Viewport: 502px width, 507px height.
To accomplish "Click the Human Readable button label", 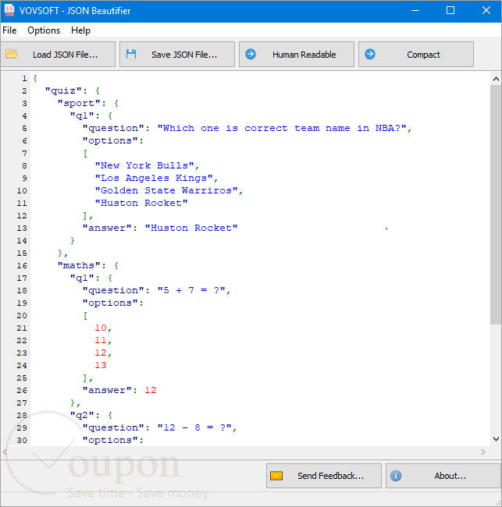I will [304, 55].
